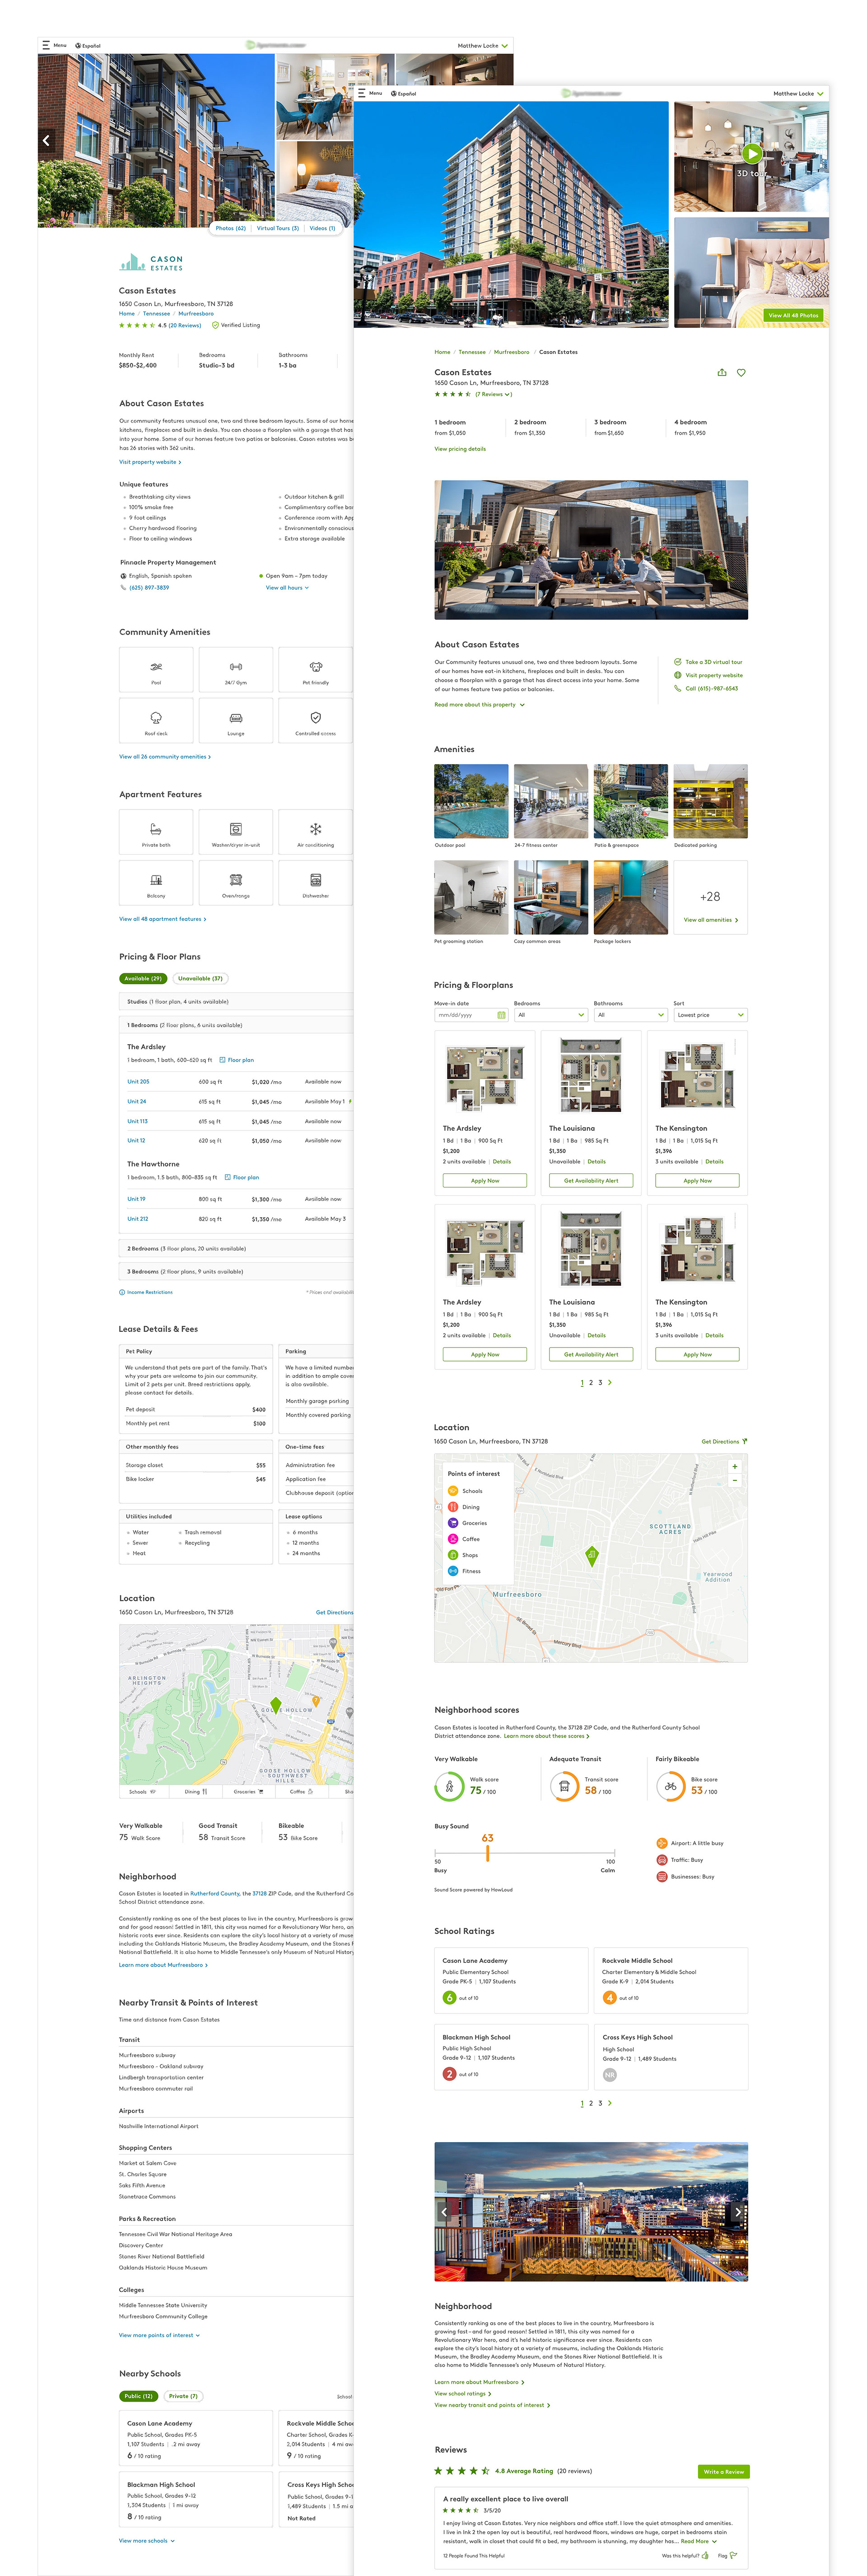Select the Public (12) schools pill

139,2395
